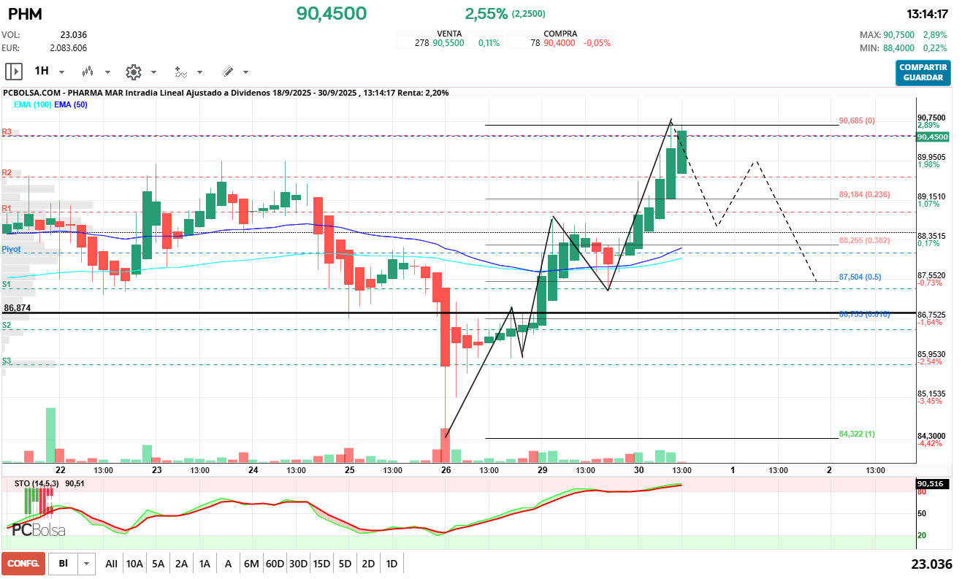Select the BI mode button
This screenshot has height=579, width=962.
click(64, 564)
